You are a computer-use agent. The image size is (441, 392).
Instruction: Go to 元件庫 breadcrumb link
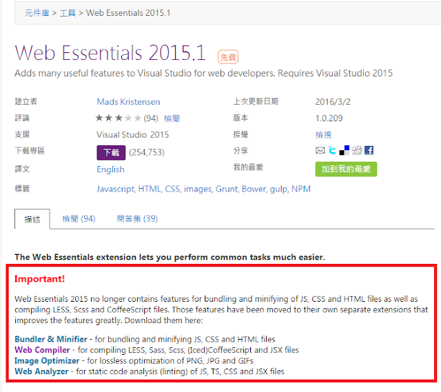[x=36, y=13]
